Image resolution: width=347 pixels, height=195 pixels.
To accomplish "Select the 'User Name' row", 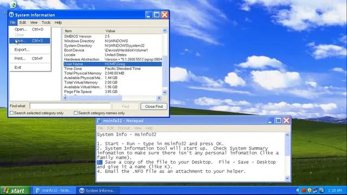I will (x=112, y=64).
